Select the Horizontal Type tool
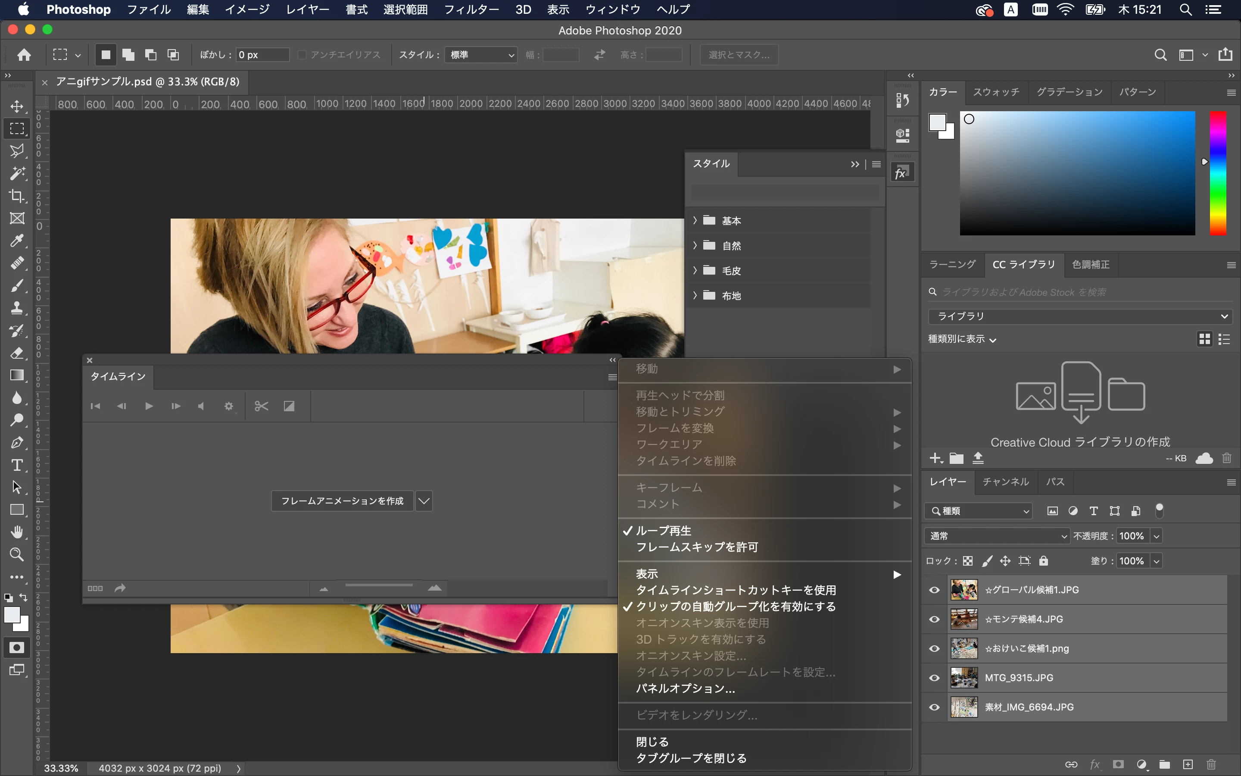1241x776 pixels. (17, 465)
